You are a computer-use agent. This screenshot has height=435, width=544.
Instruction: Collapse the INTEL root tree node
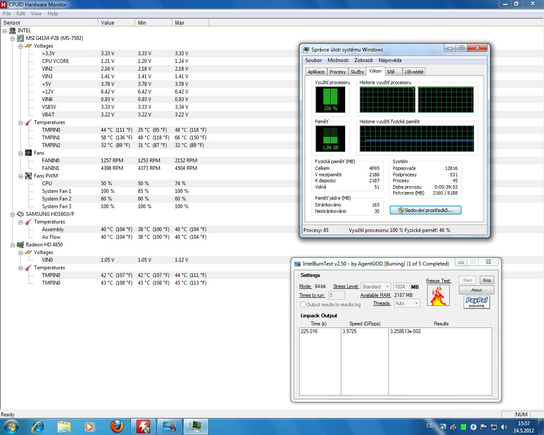5,31
